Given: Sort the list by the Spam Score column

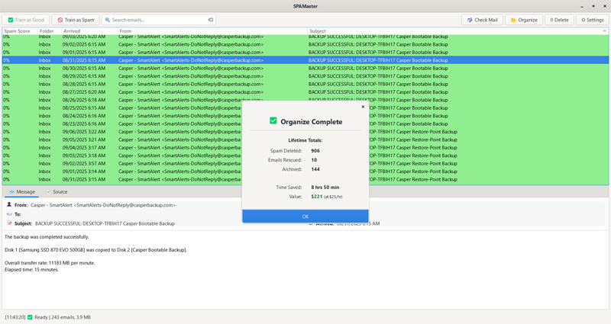Looking at the screenshot, I should 17,31.
